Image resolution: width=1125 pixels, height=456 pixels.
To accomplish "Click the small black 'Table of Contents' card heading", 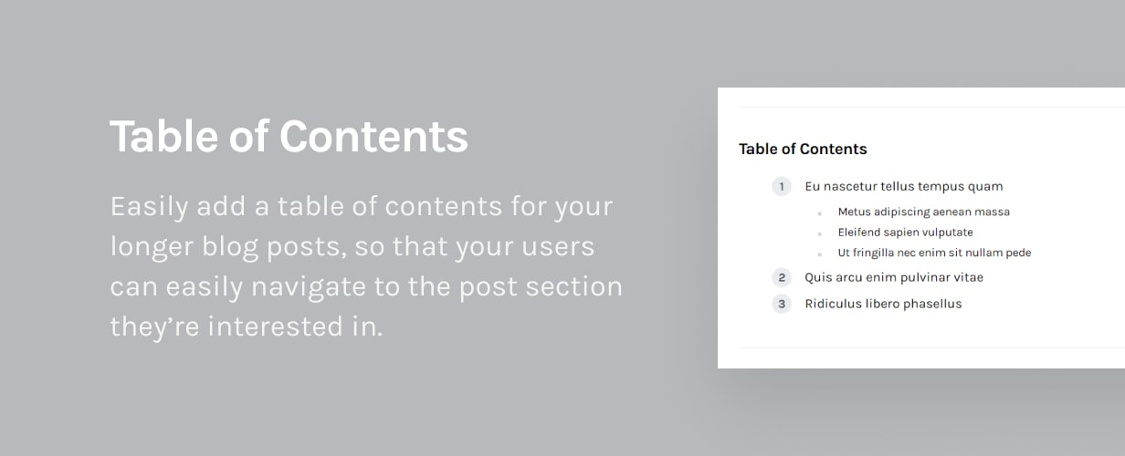I will 803,149.
